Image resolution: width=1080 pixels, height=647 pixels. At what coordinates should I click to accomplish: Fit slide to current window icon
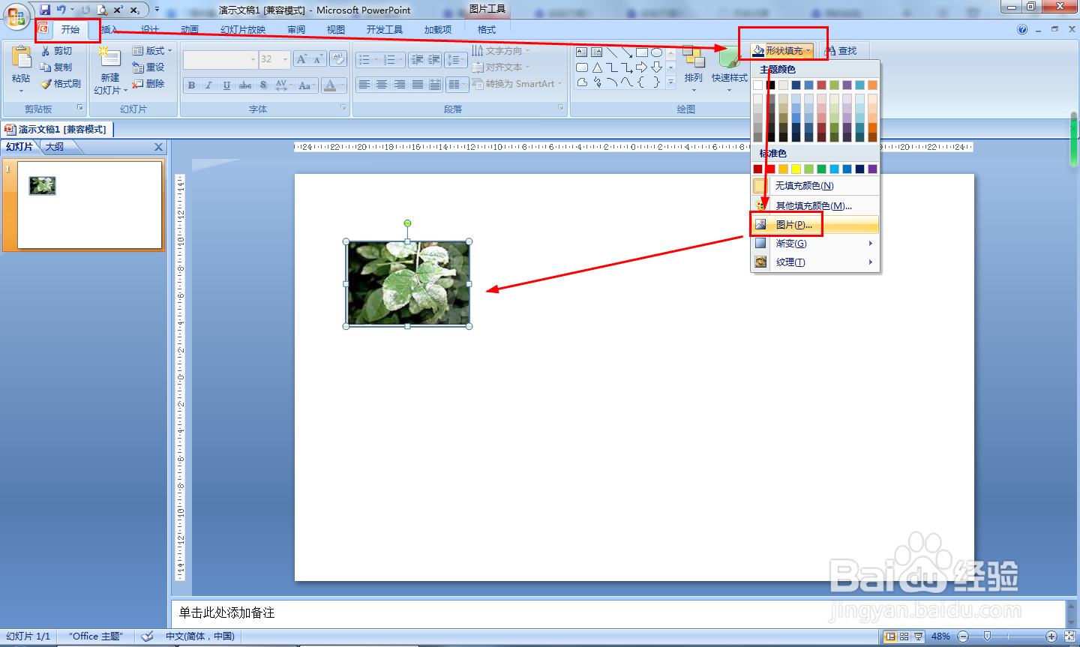coord(1070,637)
